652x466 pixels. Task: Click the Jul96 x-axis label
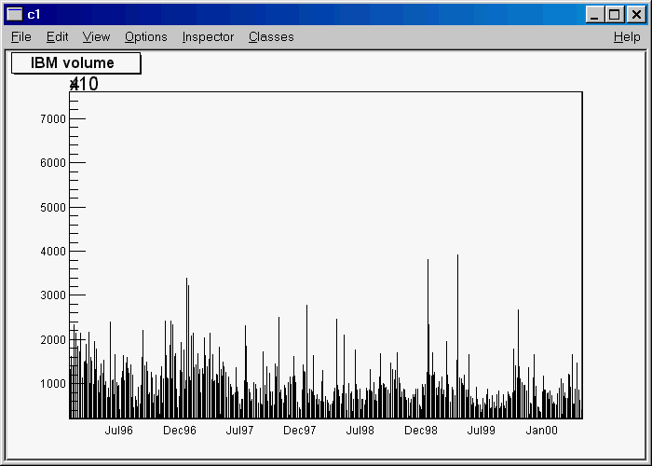click(x=118, y=431)
